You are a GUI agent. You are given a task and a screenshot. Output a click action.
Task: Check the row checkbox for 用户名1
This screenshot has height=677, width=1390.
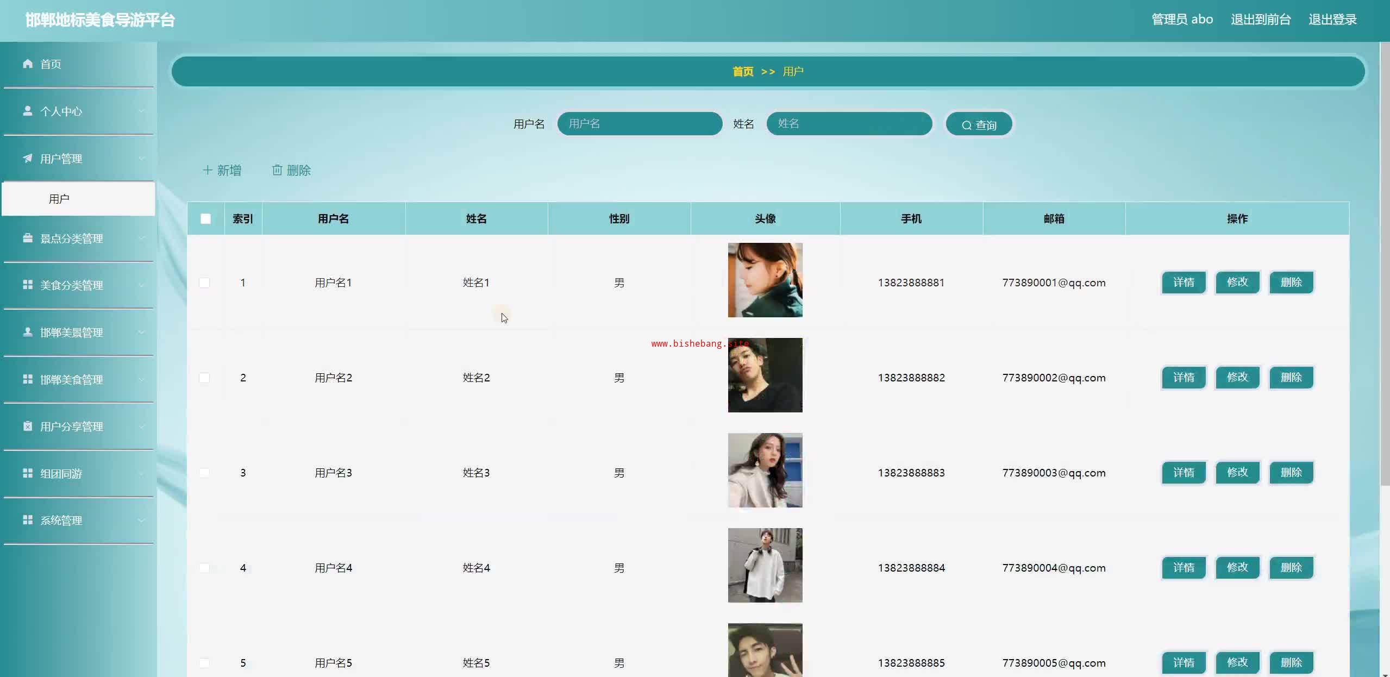(204, 283)
